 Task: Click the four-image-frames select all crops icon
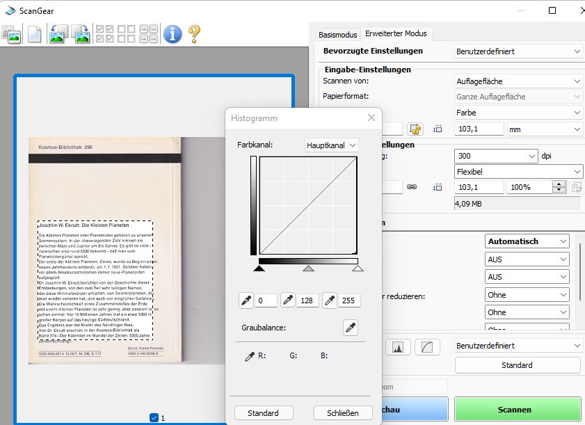(x=148, y=34)
